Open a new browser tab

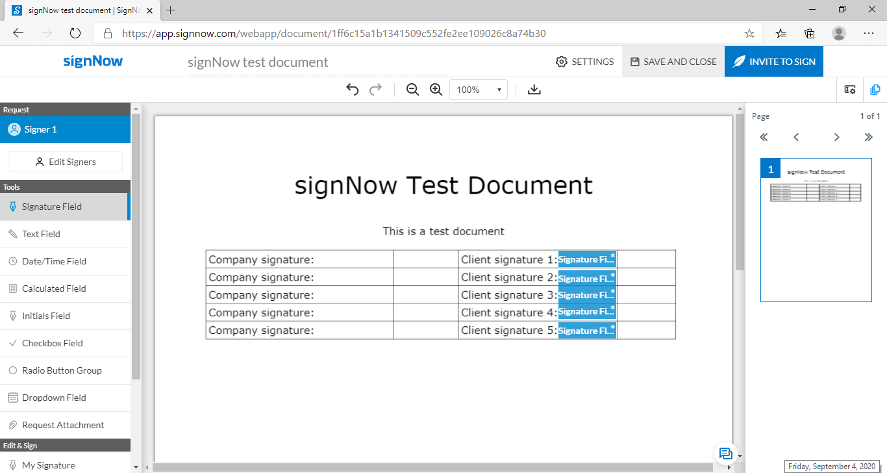[171, 10]
